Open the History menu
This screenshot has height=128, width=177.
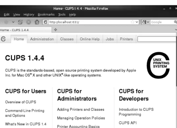click(x=29, y=14)
